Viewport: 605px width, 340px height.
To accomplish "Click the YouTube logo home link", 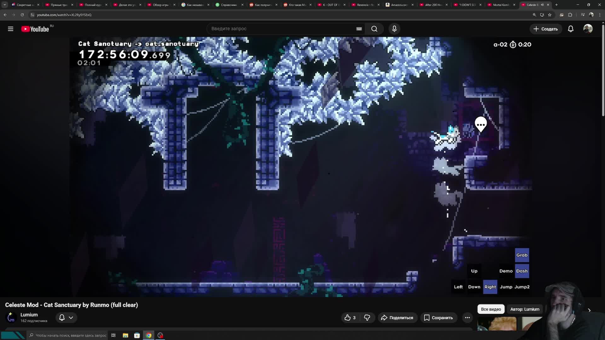I will [x=35, y=29].
